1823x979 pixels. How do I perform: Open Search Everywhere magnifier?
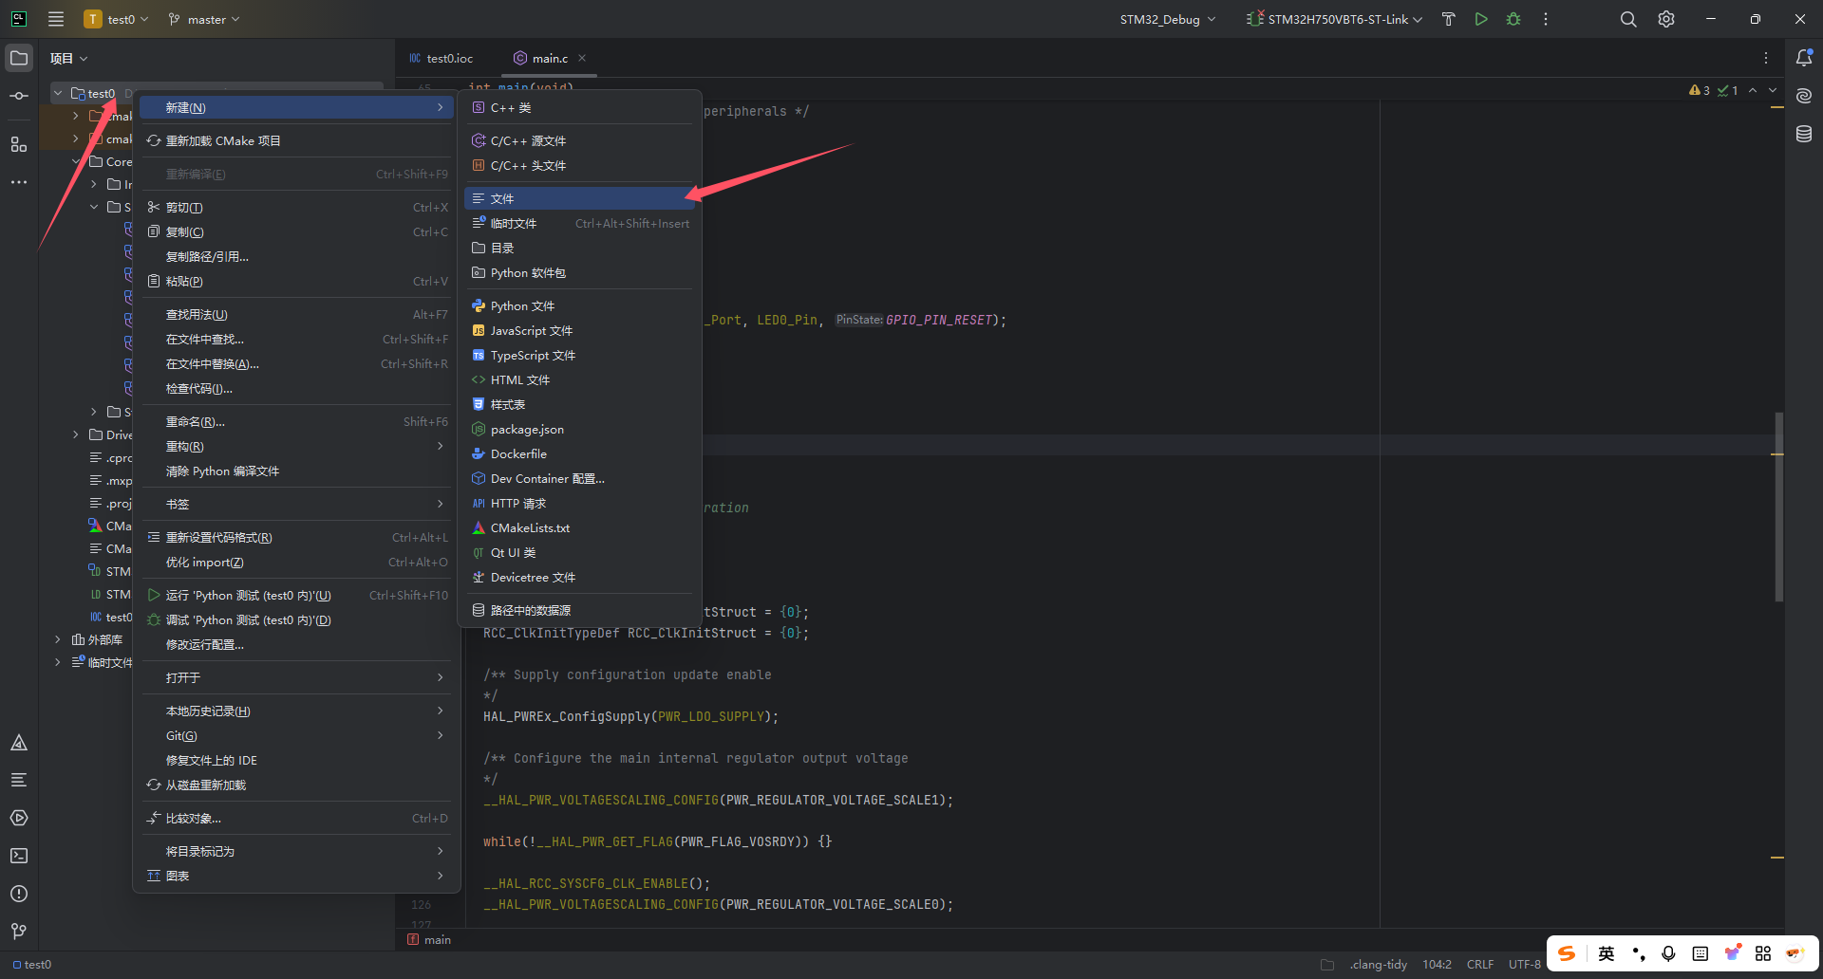1628,19
